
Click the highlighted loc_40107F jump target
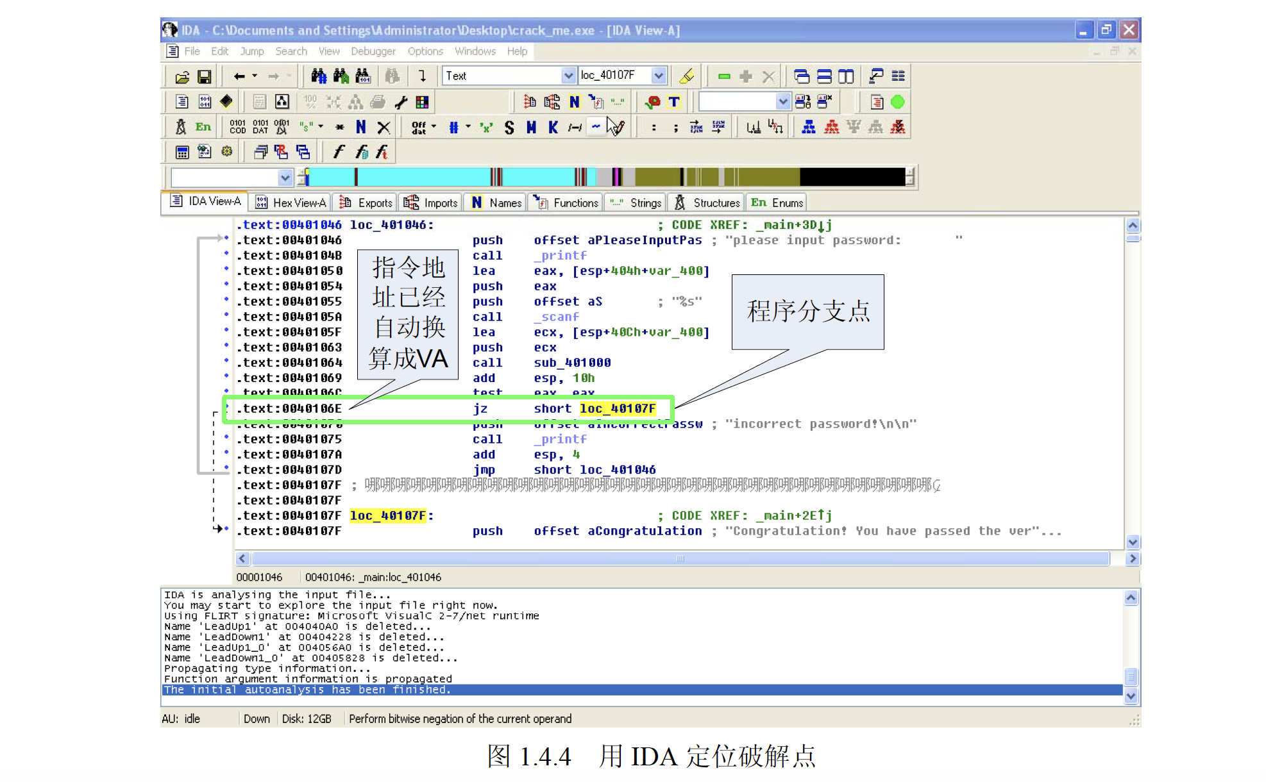tap(617, 409)
